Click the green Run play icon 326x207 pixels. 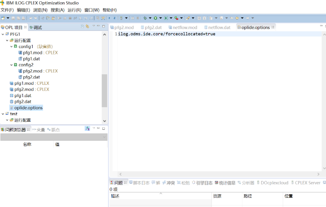click(155, 18)
